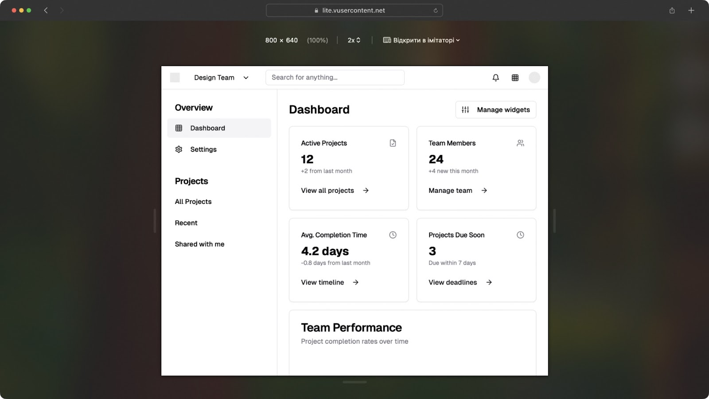Click the workspace logo square
Image resolution: width=709 pixels, height=399 pixels.
pyautogui.click(x=175, y=78)
